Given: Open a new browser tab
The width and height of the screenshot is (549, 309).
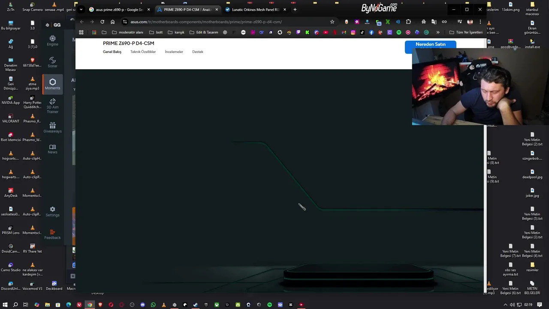Looking at the screenshot, I should point(295,9).
